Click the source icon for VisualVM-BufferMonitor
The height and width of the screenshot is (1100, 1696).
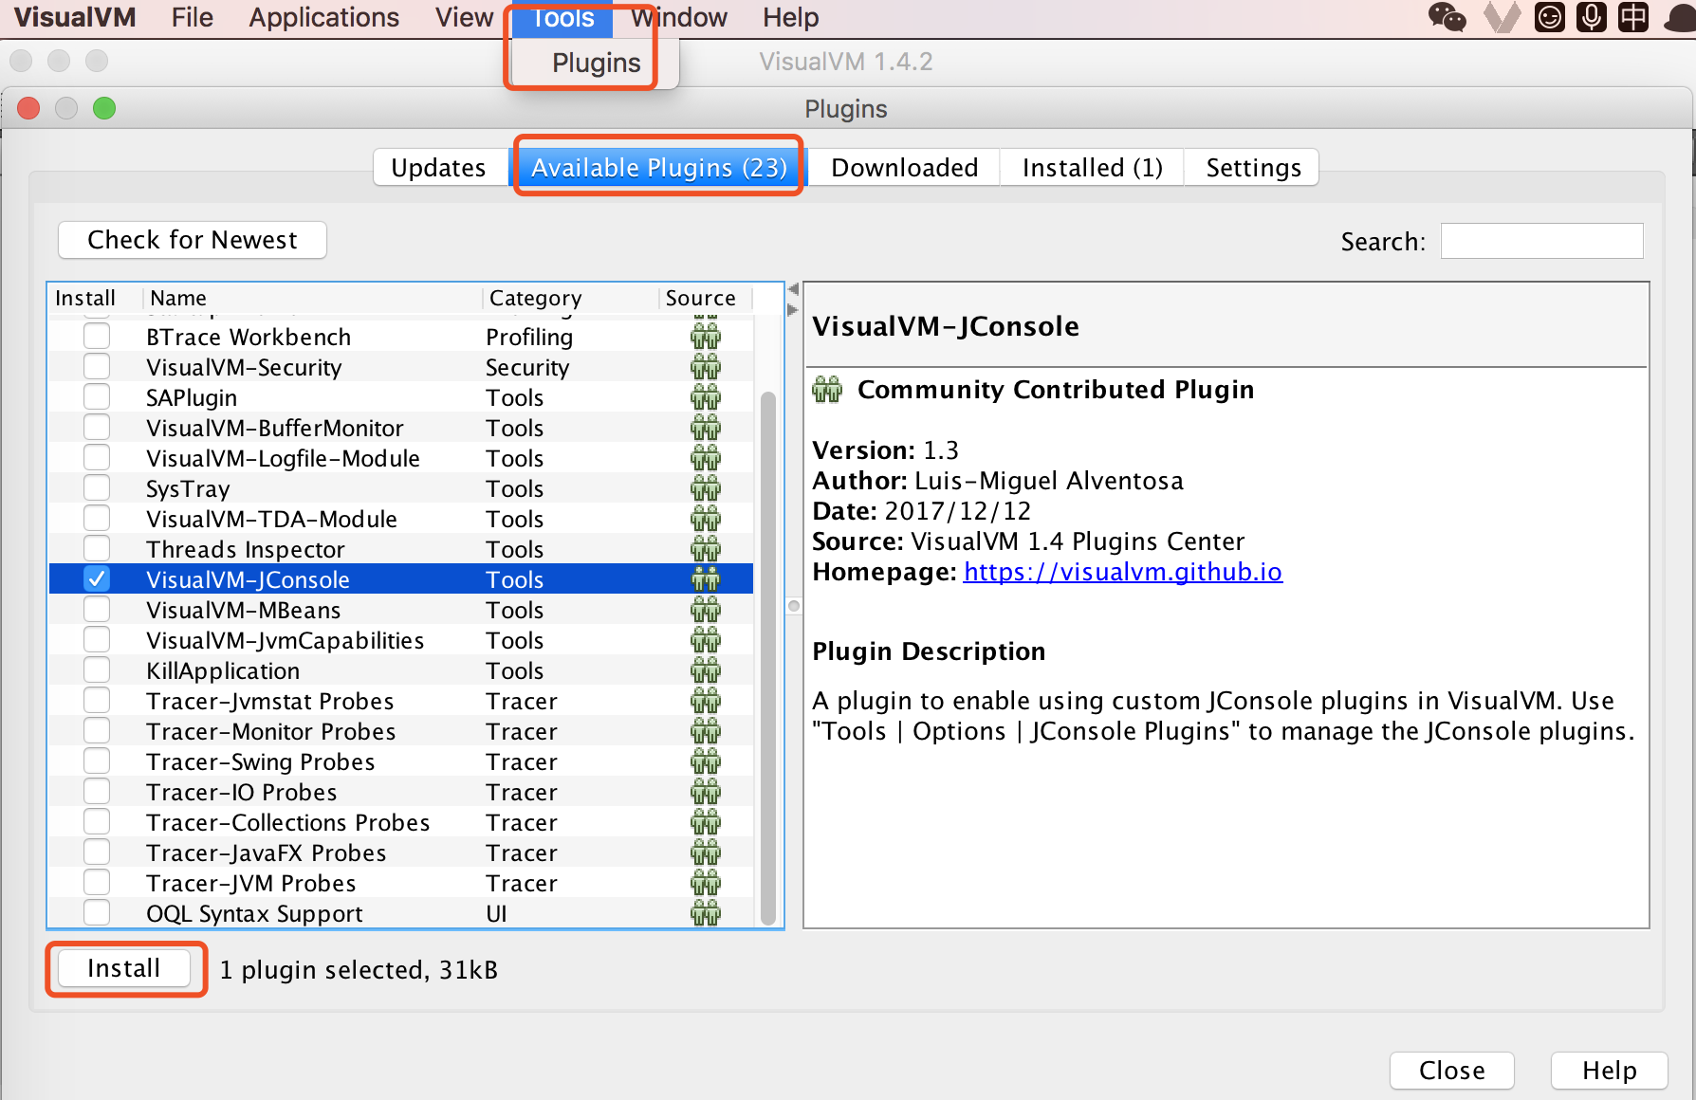[x=705, y=428]
